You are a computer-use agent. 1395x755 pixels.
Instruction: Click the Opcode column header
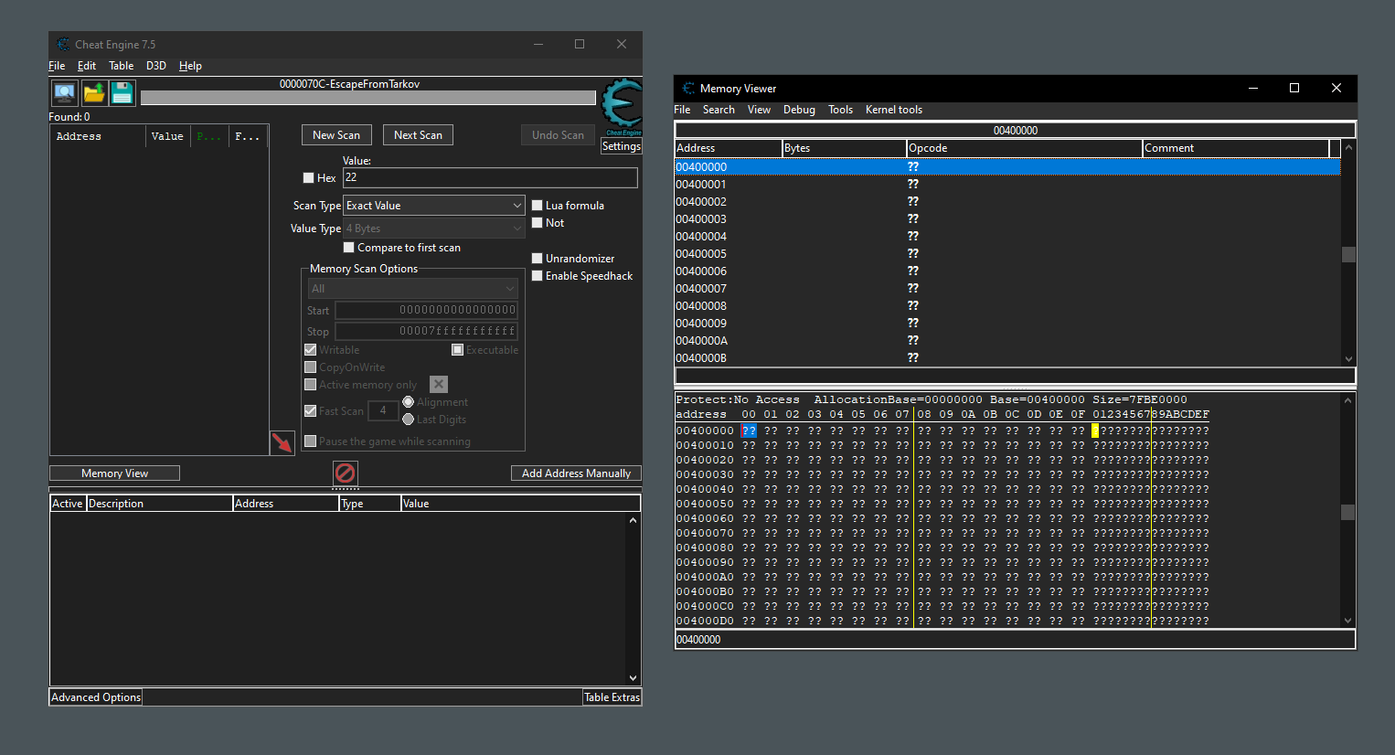coord(1025,148)
